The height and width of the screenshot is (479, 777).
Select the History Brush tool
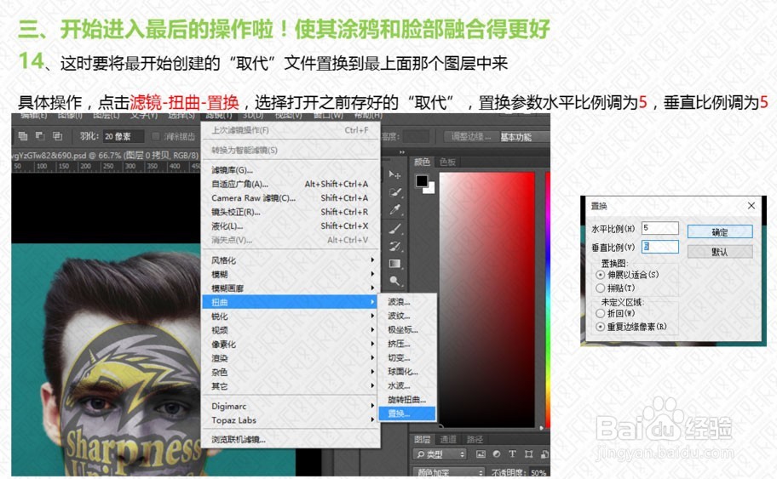(395, 246)
